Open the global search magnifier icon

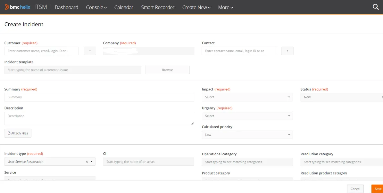[x=375, y=6]
